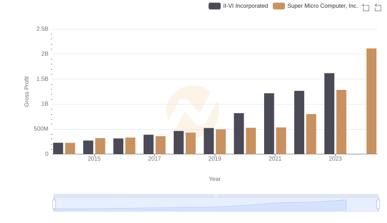Click the zoom slider top move bar
Screen dimensions: 387x223
pos(216,195)
